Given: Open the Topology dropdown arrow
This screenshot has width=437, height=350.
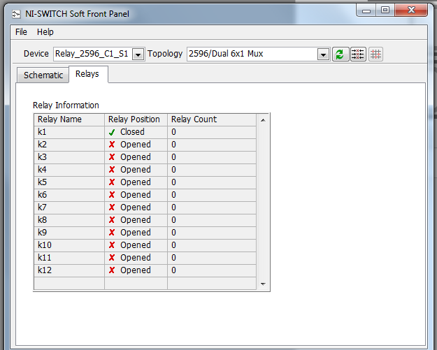Looking at the screenshot, I should coord(323,54).
